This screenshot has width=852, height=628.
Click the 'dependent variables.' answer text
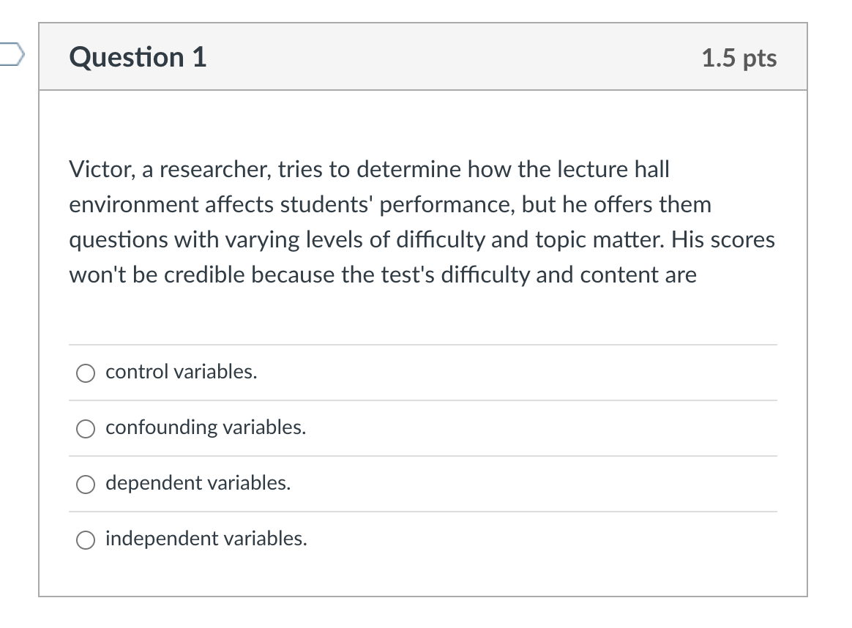[x=198, y=483]
